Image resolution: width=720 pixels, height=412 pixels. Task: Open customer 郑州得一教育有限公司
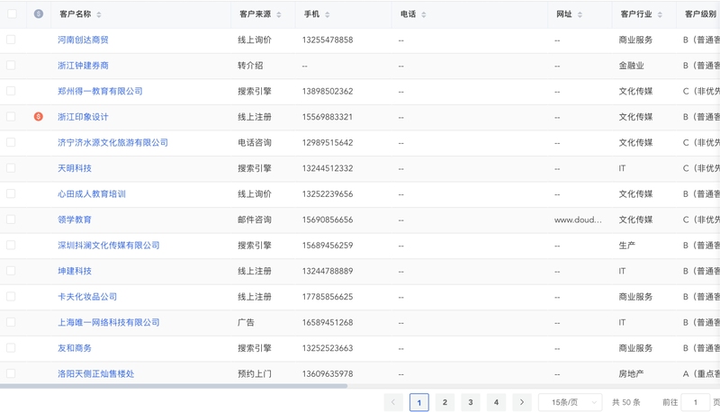(x=100, y=91)
